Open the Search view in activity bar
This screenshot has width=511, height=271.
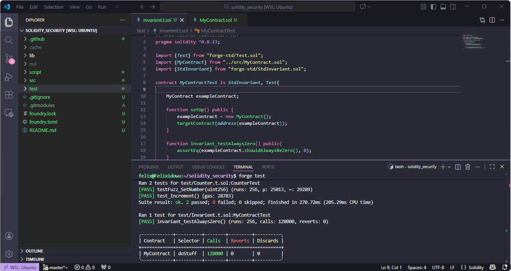9,40
